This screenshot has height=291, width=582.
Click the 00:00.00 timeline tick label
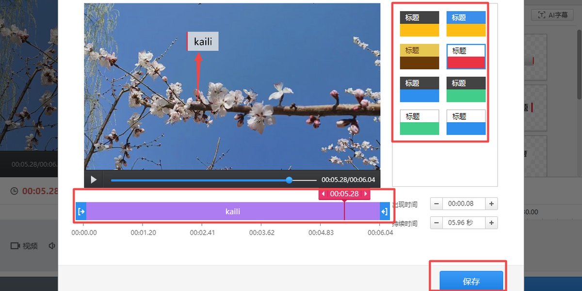pyautogui.click(x=84, y=233)
